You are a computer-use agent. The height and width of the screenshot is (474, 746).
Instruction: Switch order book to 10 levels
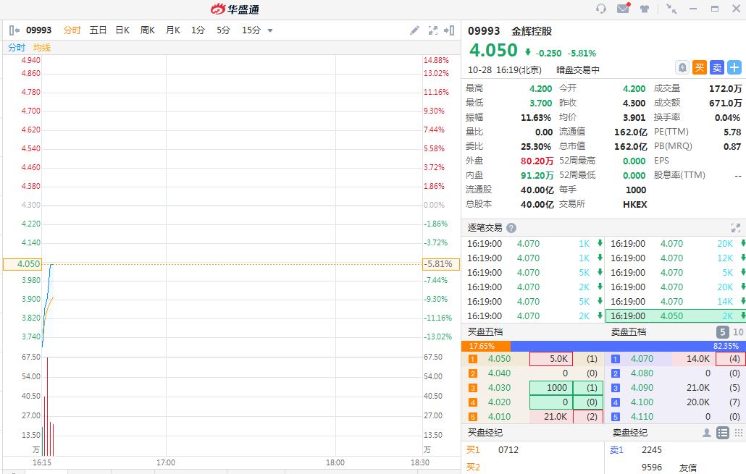[x=738, y=332]
